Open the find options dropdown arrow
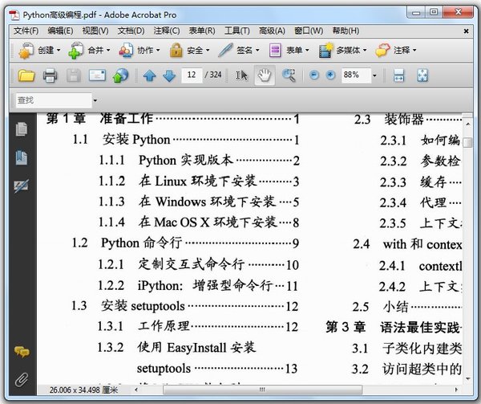The width and height of the screenshot is (481, 404). tap(95, 100)
